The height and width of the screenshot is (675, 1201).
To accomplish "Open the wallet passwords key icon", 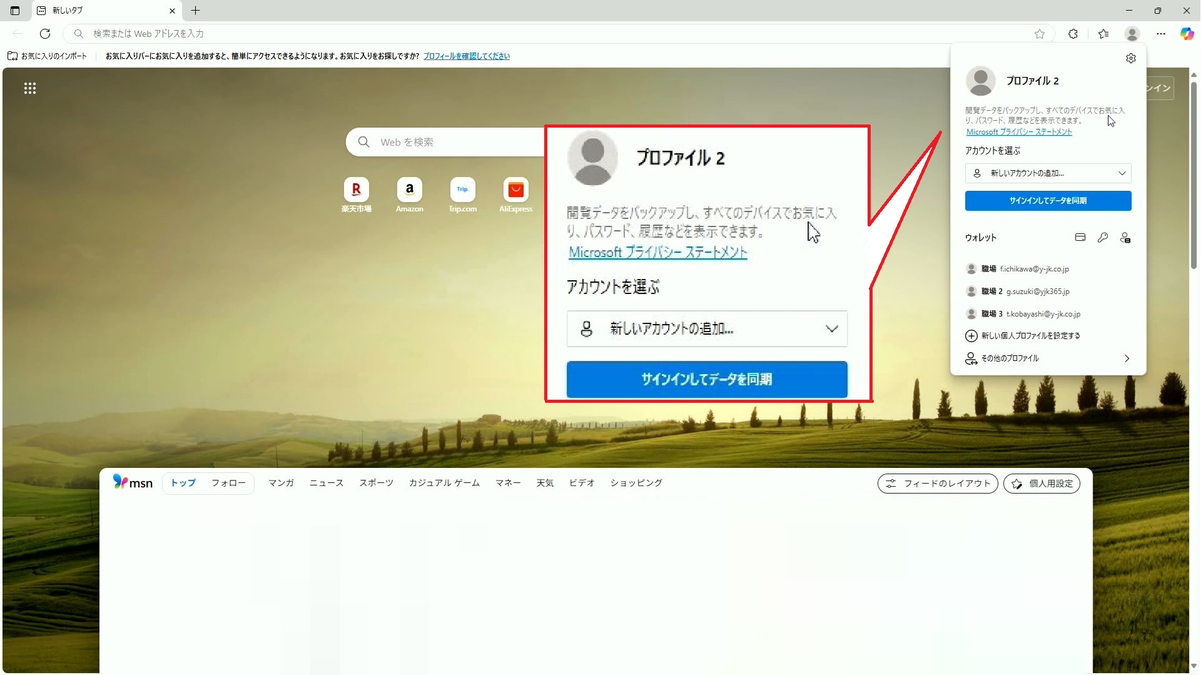I will pos(1103,237).
